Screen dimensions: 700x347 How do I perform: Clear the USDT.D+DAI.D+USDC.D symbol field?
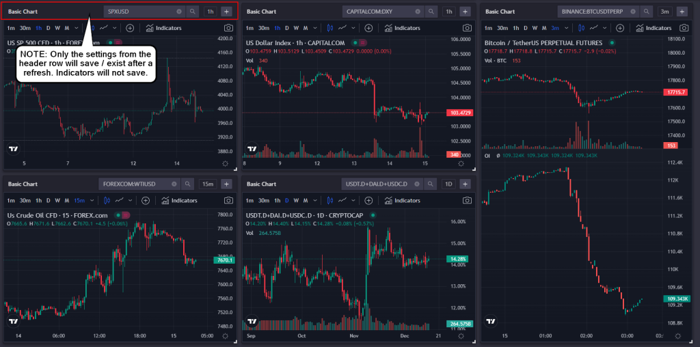(x=418, y=184)
